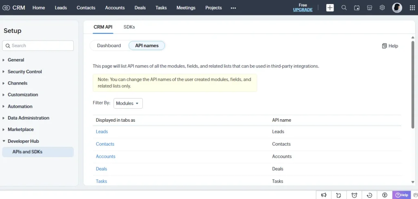Viewport: 418px width, 199px height.
Task: Open accessibility options icon
Action: 385,195
